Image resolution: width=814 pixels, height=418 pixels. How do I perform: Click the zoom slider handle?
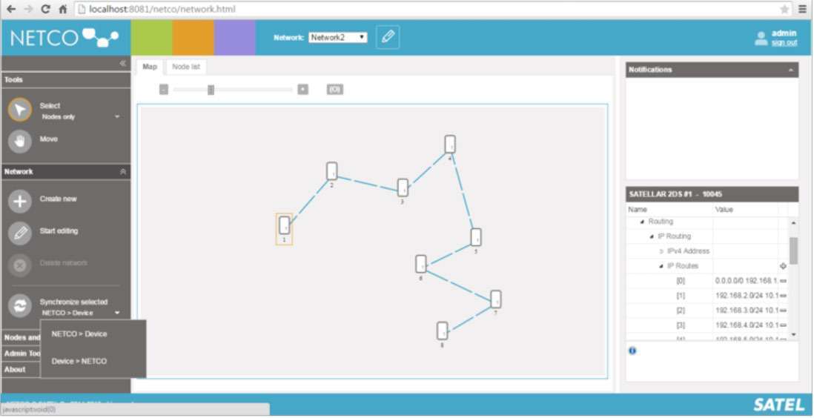coord(211,90)
